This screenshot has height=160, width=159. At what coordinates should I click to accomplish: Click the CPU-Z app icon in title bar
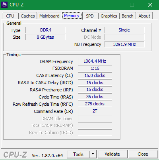click(x=4, y=5)
